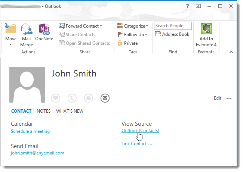The height and width of the screenshot is (172, 243).
Task: Minimize the Outlook window
Action: pyautogui.click(x=209, y=6)
